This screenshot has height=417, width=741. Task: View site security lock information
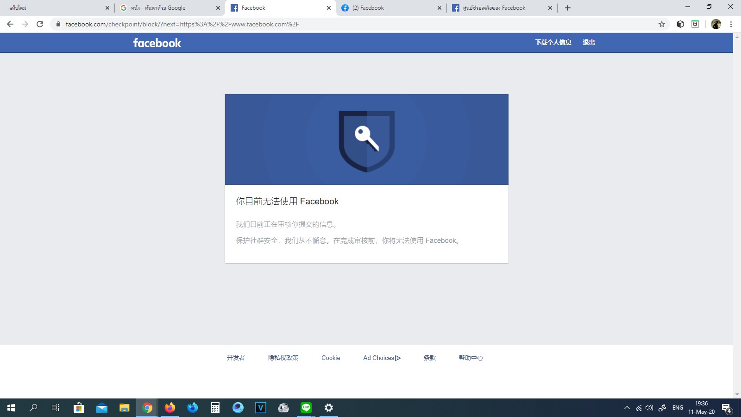pyautogui.click(x=58, y=24)
